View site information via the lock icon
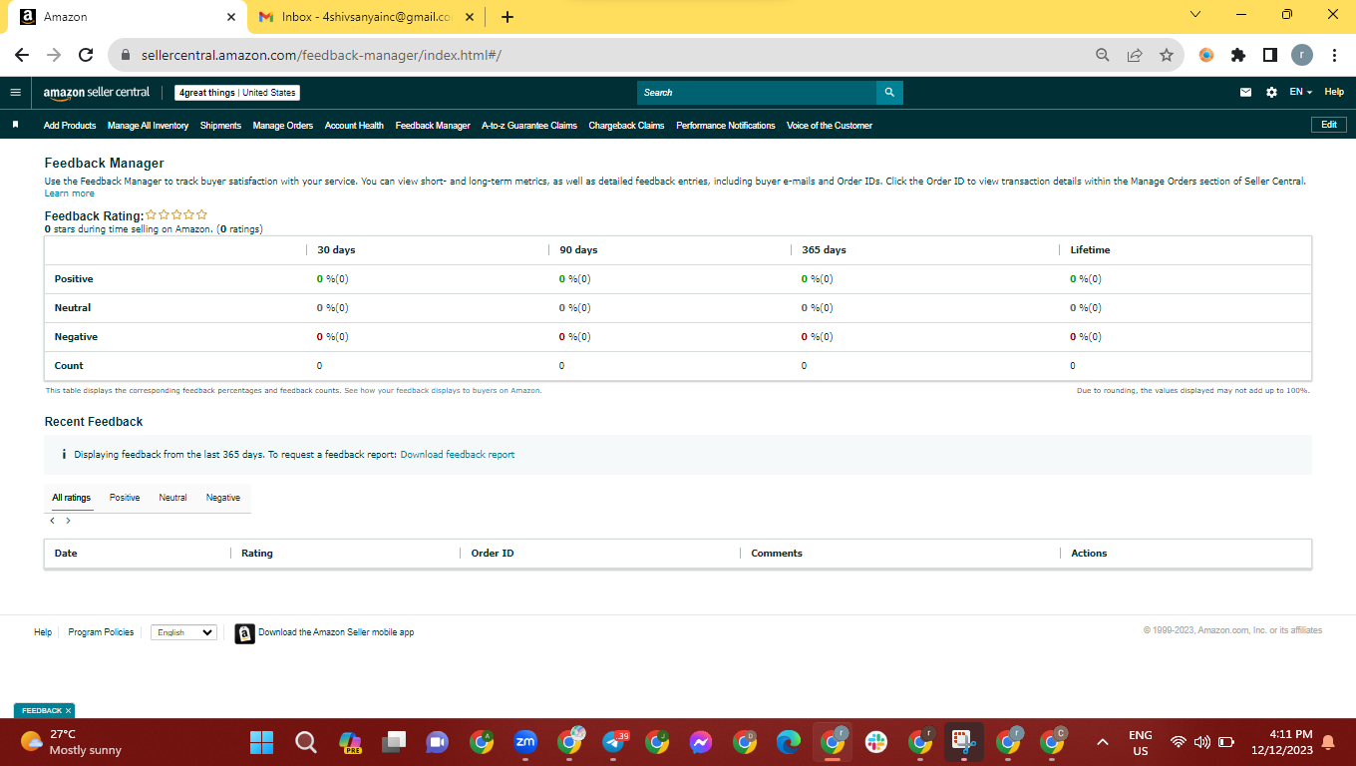Image resolution: width=1356 pixels, height=766 pixels. 126,55
